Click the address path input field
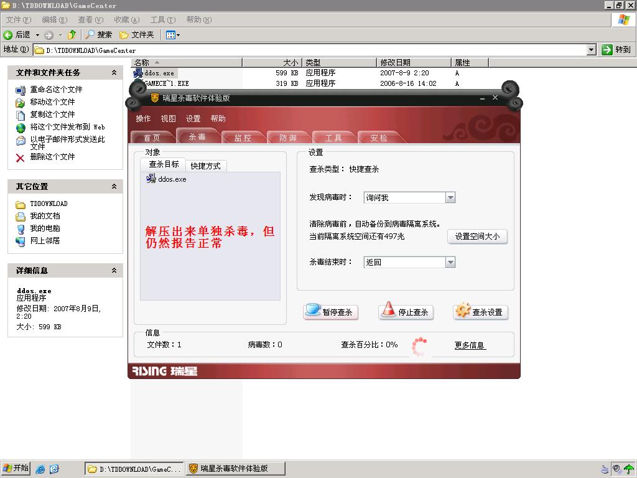This screenshot has width=637, height=478. [x=311, y=50]
